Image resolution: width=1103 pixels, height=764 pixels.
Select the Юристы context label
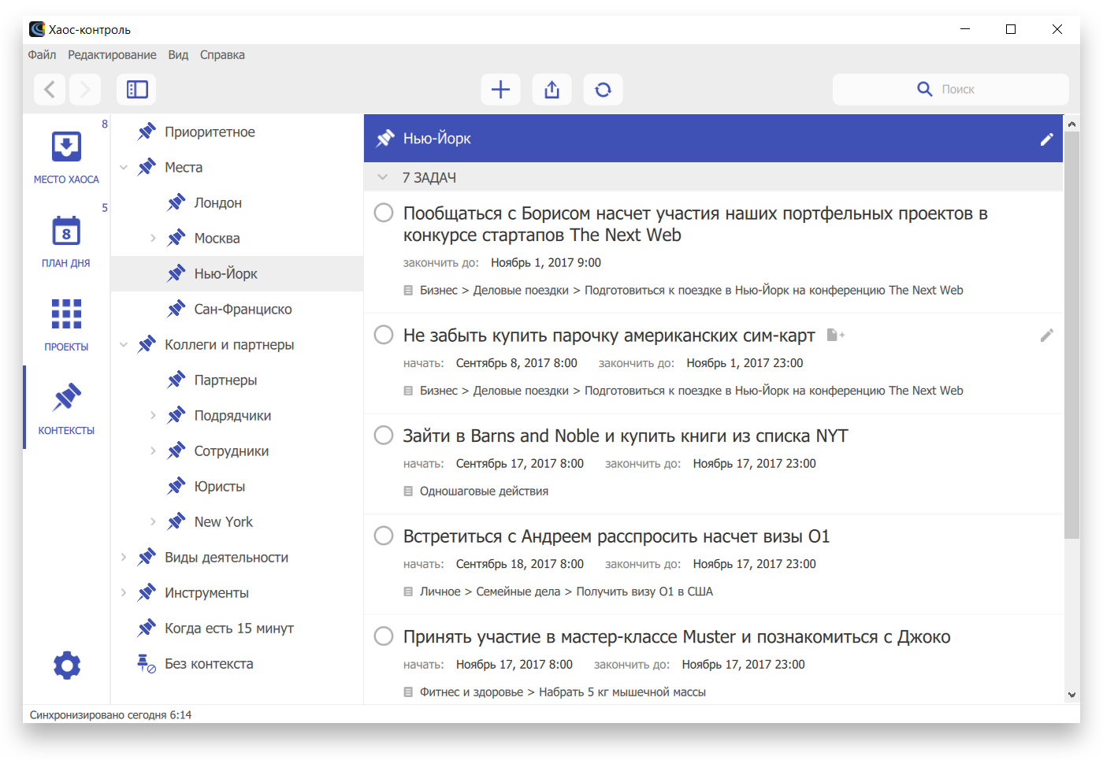220,486
